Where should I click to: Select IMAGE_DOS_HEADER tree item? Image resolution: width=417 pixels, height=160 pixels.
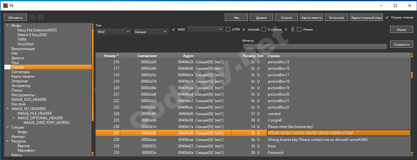pos(29,100)
